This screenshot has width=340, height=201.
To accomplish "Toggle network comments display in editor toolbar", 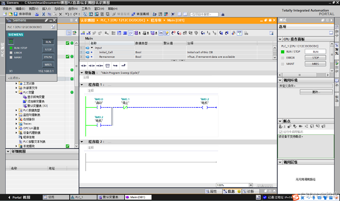I will tap(161, 33).
